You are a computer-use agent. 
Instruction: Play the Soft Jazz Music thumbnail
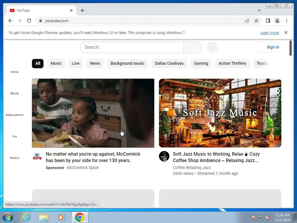click(220, 113)
